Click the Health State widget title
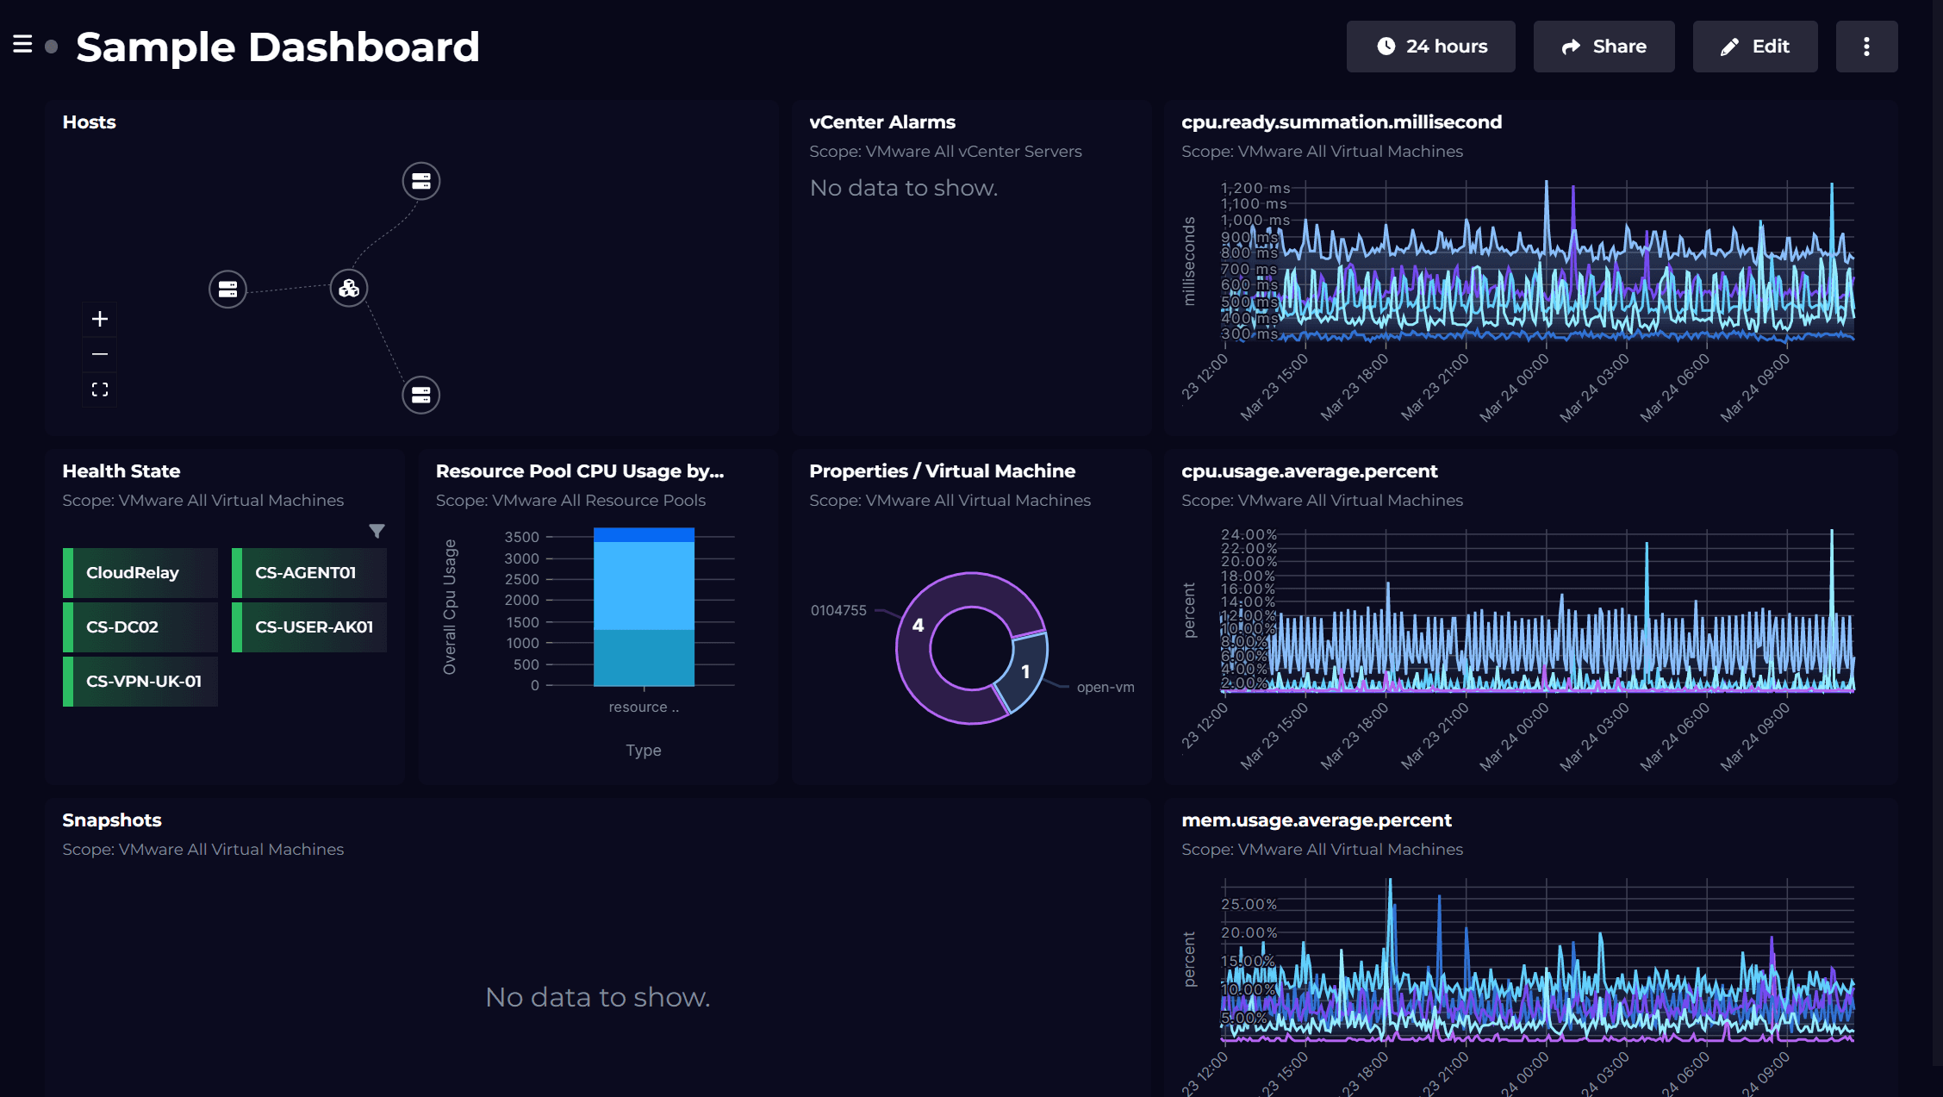1943x1097 pixels. click(x=121, y=471)
